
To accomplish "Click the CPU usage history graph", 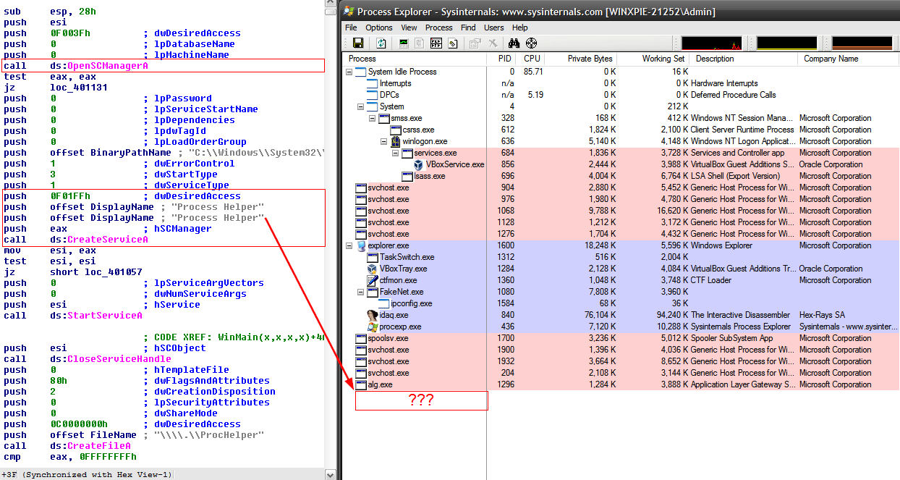I will pyautogui.click(x=710, y=43).
